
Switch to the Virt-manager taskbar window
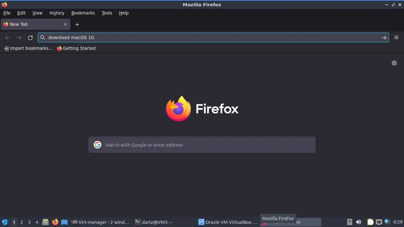pos(100,222)
